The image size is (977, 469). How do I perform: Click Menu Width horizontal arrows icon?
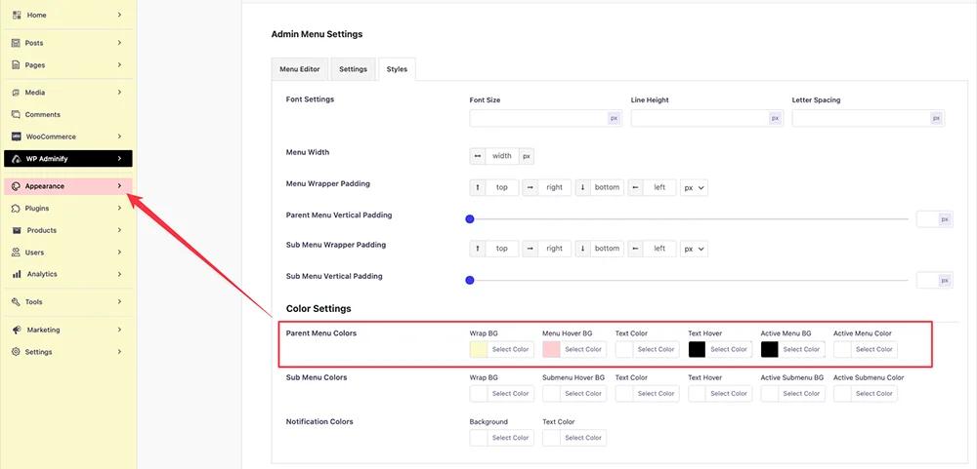pyautogui.click(x=478, y=156)
